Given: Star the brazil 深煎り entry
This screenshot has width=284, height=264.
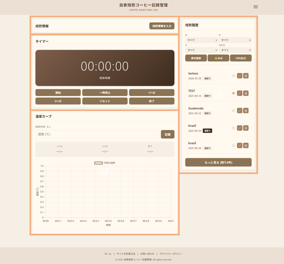Looking at the screenshot, I should 233,128.
